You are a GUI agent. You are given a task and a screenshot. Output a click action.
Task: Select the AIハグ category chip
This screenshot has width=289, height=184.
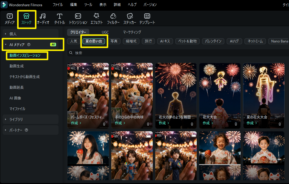coord(234,41)
